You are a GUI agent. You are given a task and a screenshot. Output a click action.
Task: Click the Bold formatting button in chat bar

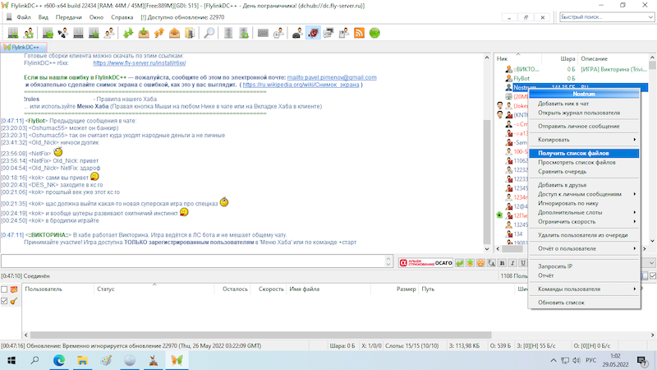pos(501,262)
